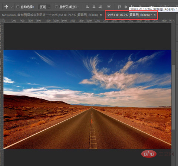Open the 图层 auto-select dropdown
178x166 pixels.
[x=44, y=7]
